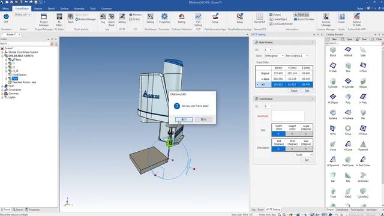Screen dimensions: 384x216
Task: Select the Cameras tree item
Action: [x=13, y=94]
